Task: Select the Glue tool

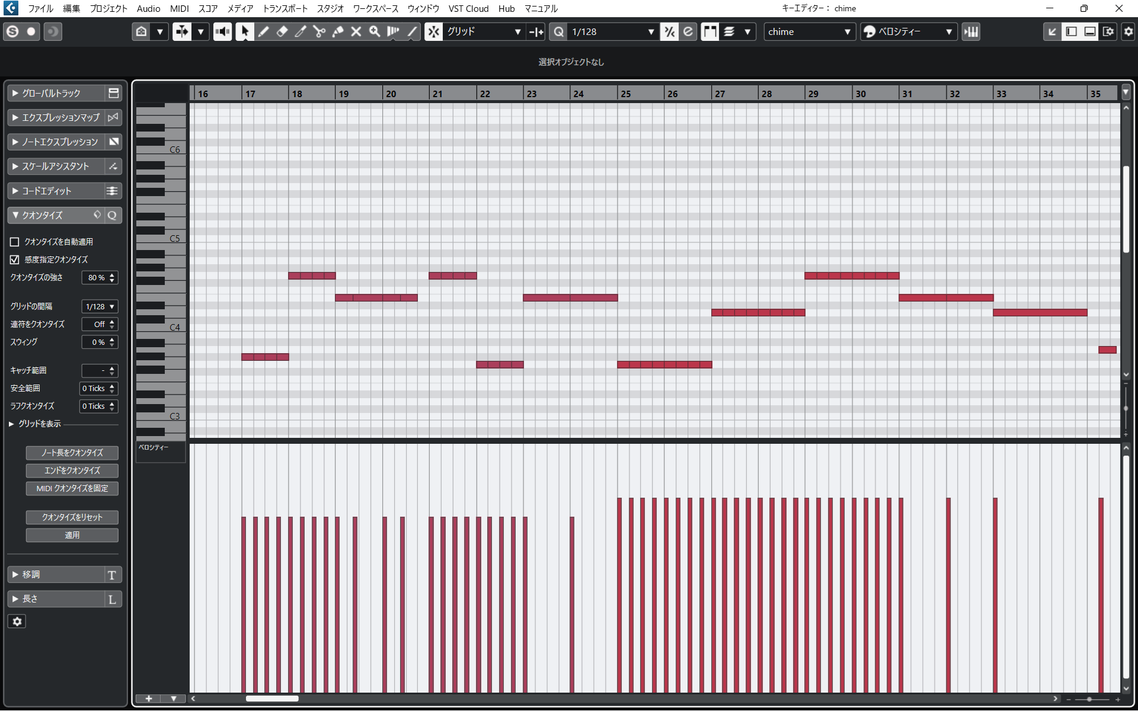Action: 338,31
